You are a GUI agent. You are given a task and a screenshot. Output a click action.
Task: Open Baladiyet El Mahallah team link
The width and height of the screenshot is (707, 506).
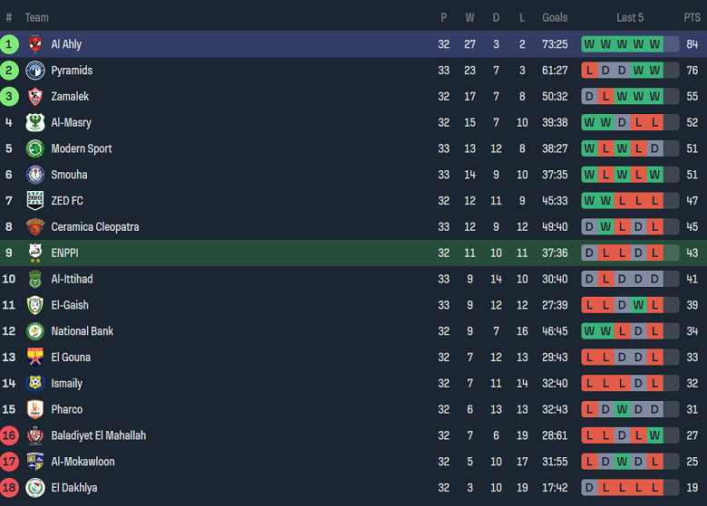(98, 435)
